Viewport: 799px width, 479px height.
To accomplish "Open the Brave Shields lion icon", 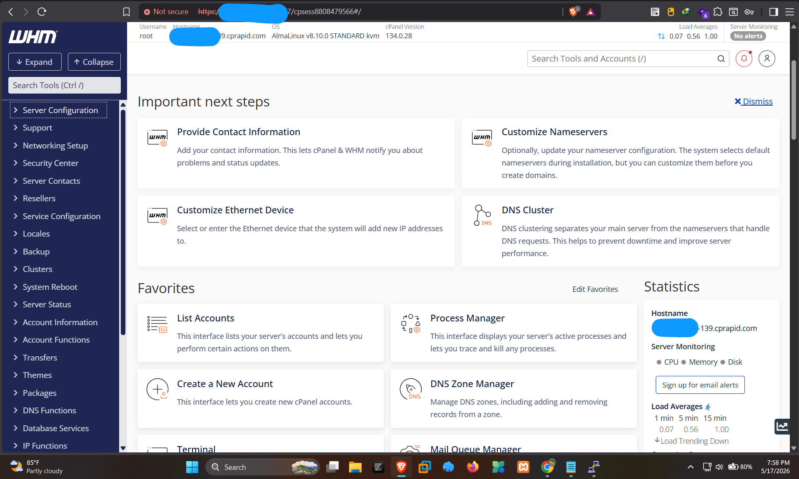I will (x=573, y=12).
